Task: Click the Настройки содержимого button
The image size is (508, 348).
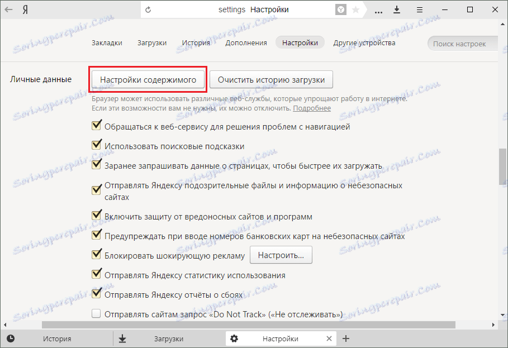Action: [148, 80]
